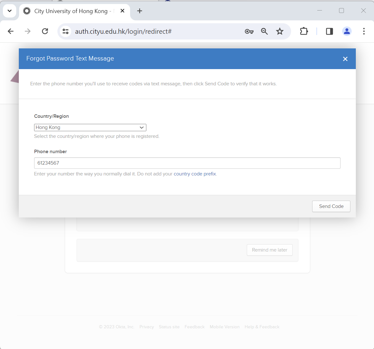
Task: Bookmark this page with the star
Action: pyautogui.click(x=280, y=31)
